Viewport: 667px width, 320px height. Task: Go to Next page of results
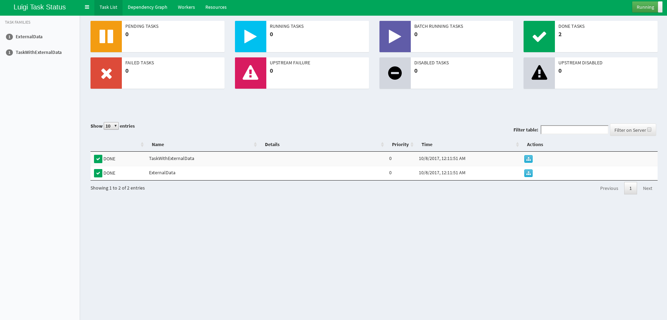tap(648, 188)
